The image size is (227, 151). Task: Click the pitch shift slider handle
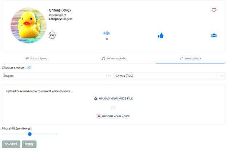30,134
